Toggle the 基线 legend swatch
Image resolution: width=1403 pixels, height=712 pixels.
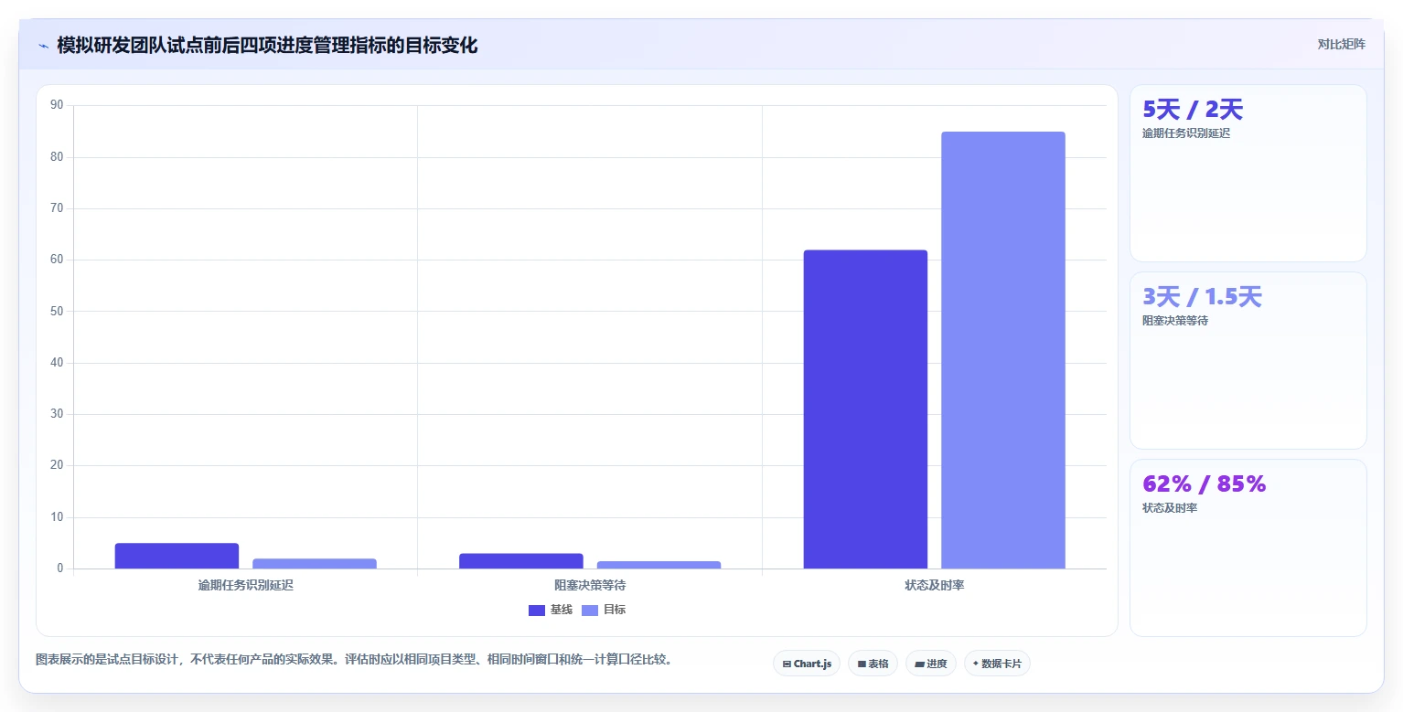tap(537, 611)
